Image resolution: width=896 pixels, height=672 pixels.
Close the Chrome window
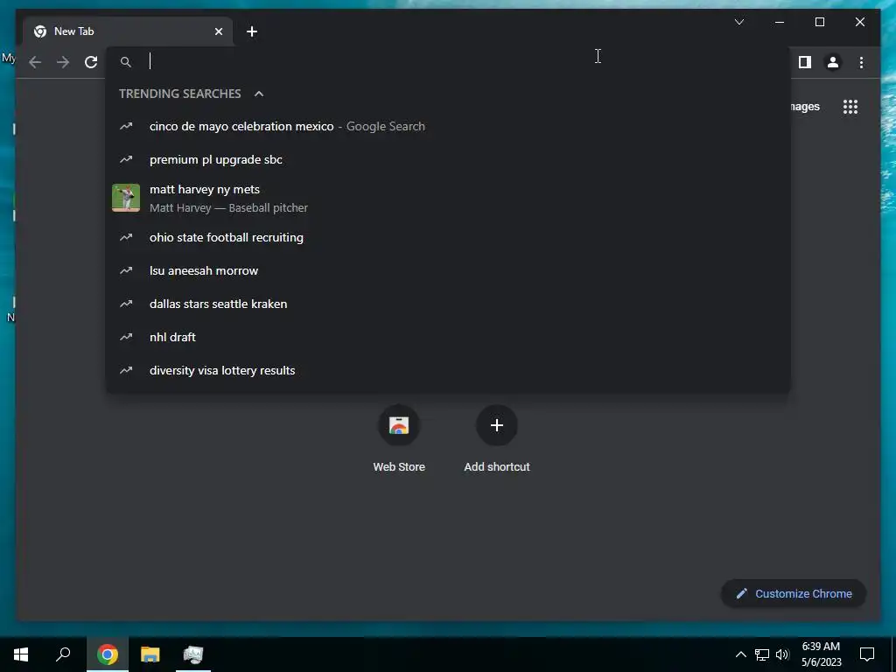coord(859,22)
